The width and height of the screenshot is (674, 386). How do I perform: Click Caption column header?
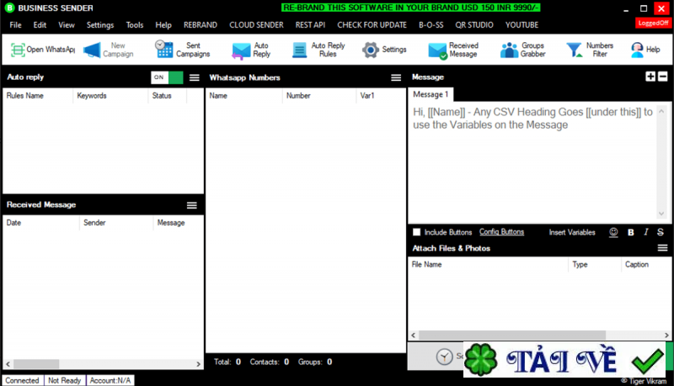coord(645,265)
